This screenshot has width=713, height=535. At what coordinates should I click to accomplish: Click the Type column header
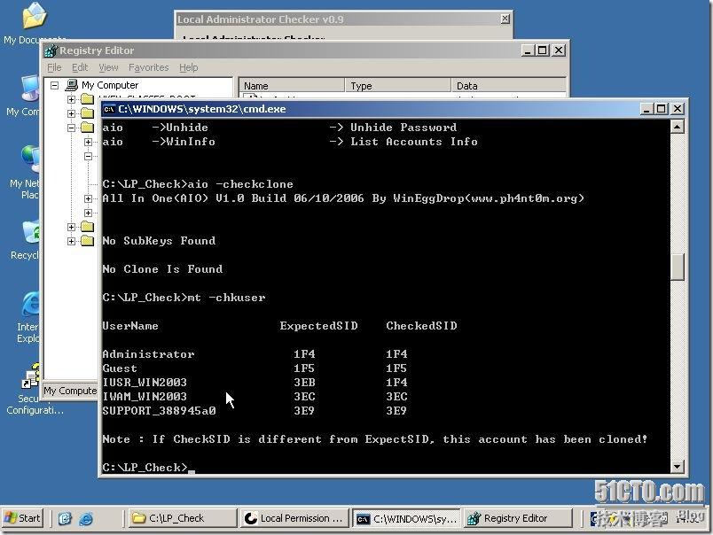(398, 86)
